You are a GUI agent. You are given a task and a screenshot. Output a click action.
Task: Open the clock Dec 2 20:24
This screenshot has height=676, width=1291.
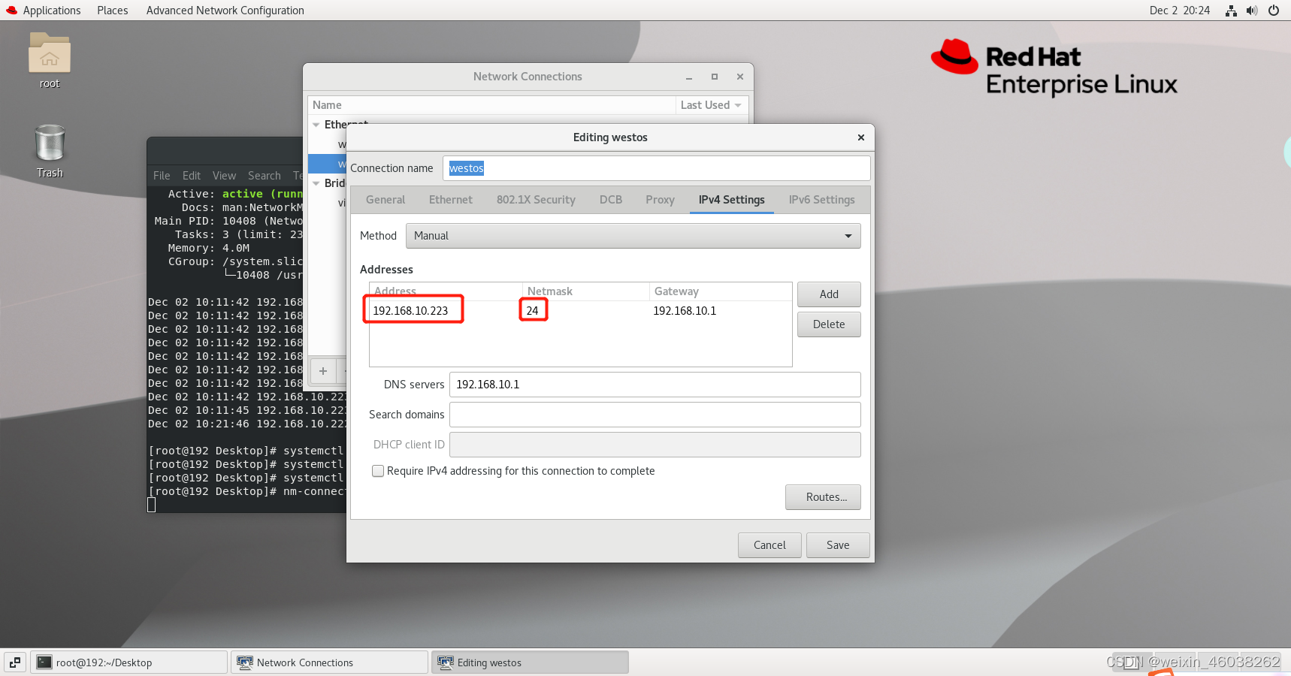pos(1179,11)
